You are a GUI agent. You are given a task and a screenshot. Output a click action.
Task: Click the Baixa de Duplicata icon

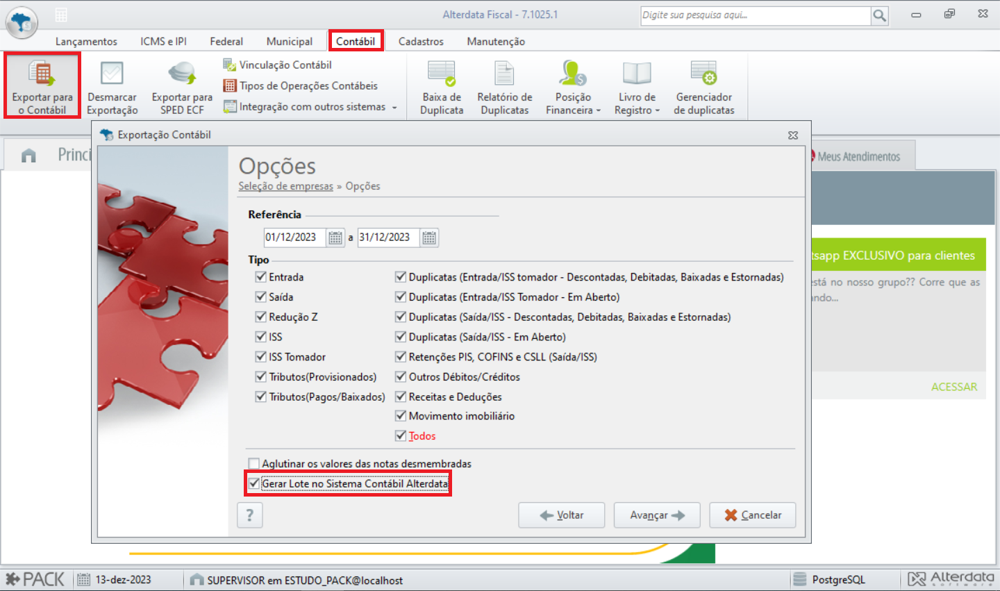[x=441, y=74]
